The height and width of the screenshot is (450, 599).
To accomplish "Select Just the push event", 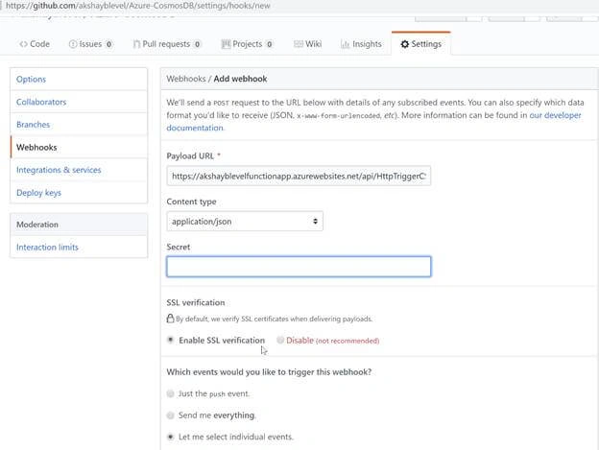I will point(170,393).
